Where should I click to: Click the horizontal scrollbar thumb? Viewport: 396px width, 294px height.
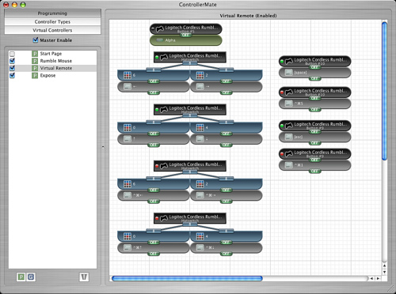click(187, 278)
